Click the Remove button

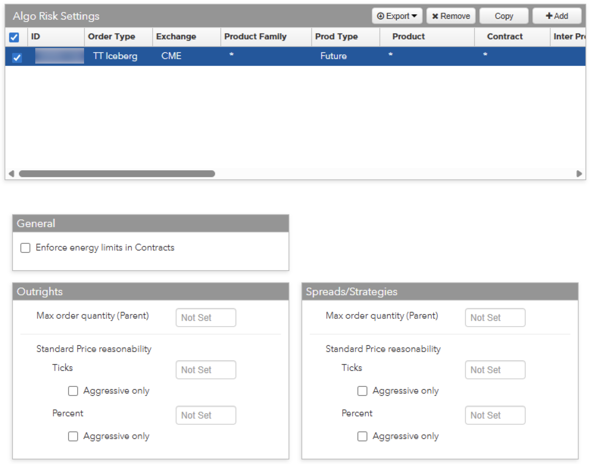point(451,16)
